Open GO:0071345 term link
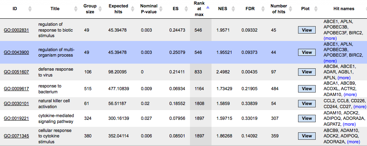367x146 pixels. 16,136
